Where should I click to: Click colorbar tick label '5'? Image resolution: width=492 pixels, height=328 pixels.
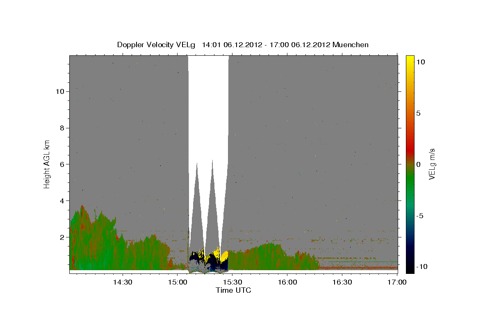pos(418,113)
